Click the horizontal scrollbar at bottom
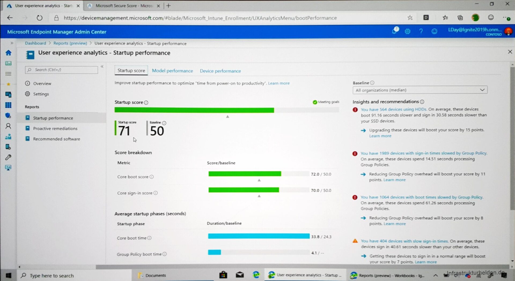Viewport: 515px width, 281px height. click(303, 267)
